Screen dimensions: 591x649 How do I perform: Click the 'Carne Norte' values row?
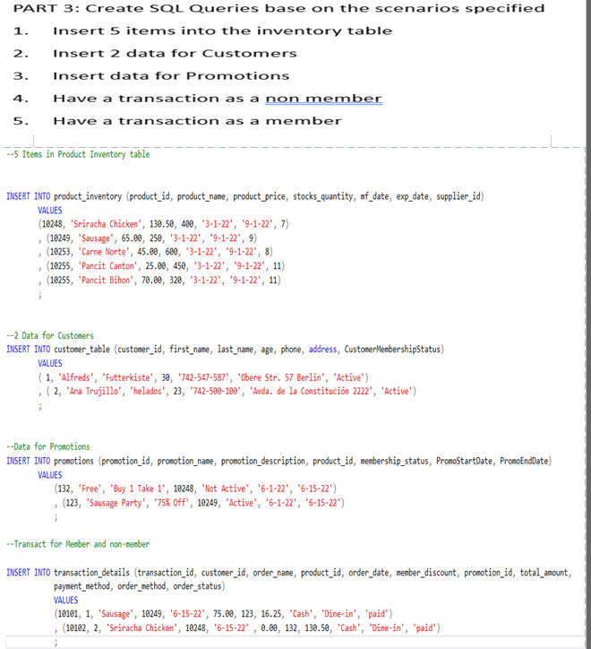tap(159, 252)
